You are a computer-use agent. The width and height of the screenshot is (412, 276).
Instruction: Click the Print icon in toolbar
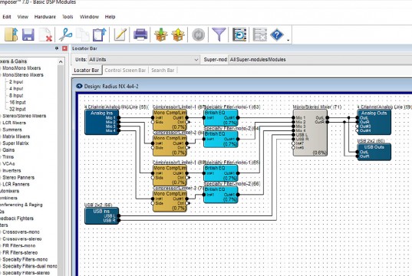[x=140, y=34]
